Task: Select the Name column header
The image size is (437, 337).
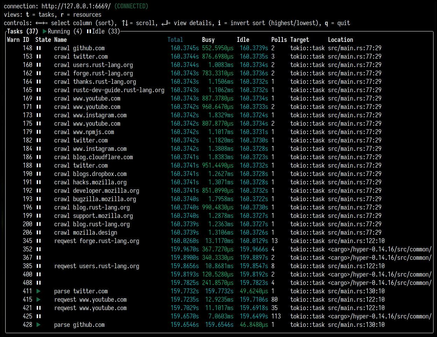Action: [60, 40]
